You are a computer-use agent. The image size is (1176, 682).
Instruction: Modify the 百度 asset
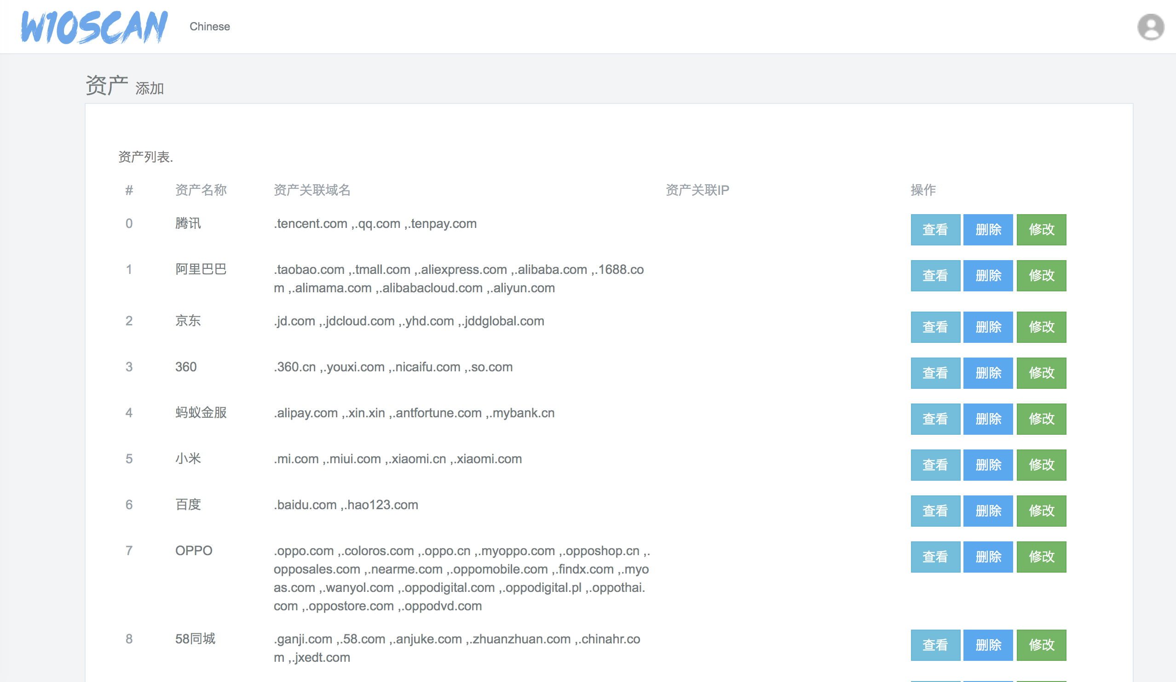tap(1041, 511)
